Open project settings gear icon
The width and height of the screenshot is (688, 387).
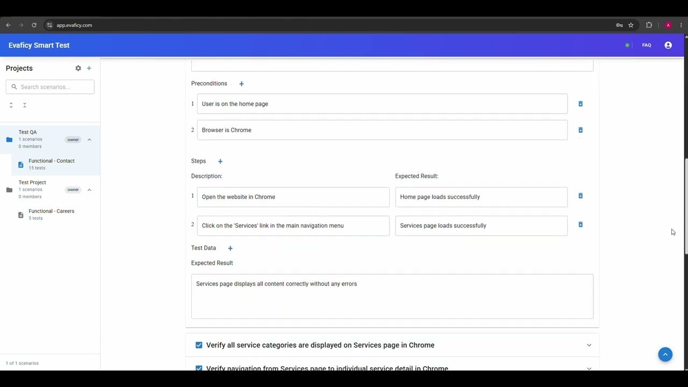(78, 68)
